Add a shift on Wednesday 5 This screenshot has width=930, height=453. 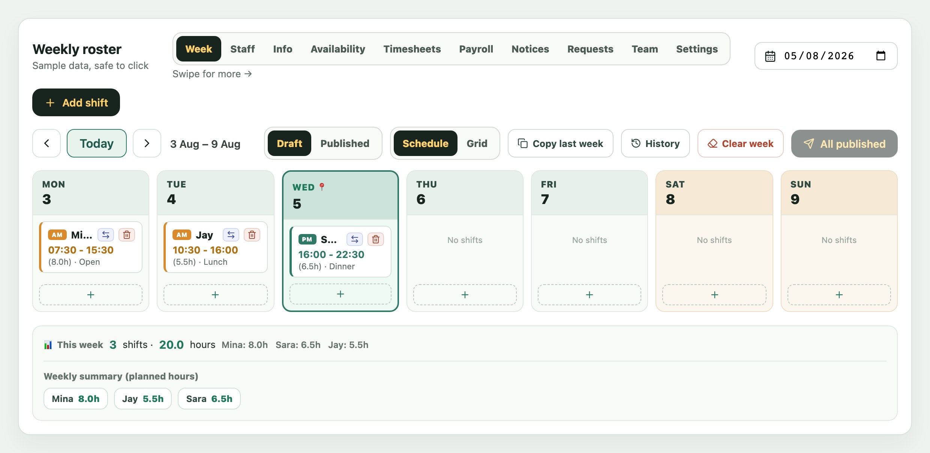pos(340,294)
